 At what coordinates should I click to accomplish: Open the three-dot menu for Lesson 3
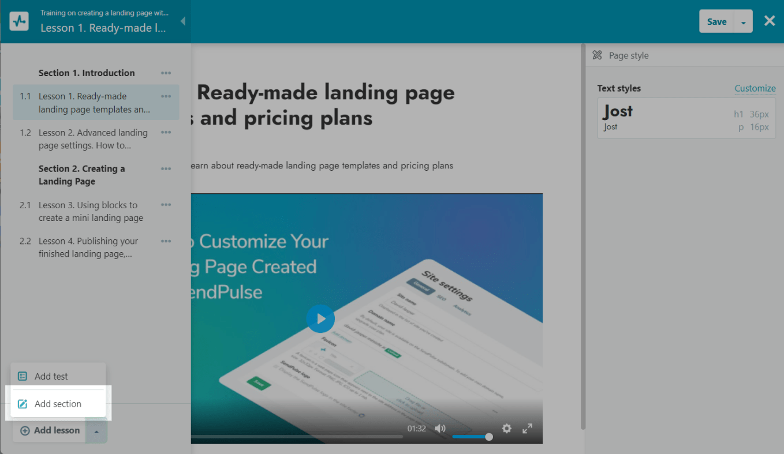click(x=166, y=205)
